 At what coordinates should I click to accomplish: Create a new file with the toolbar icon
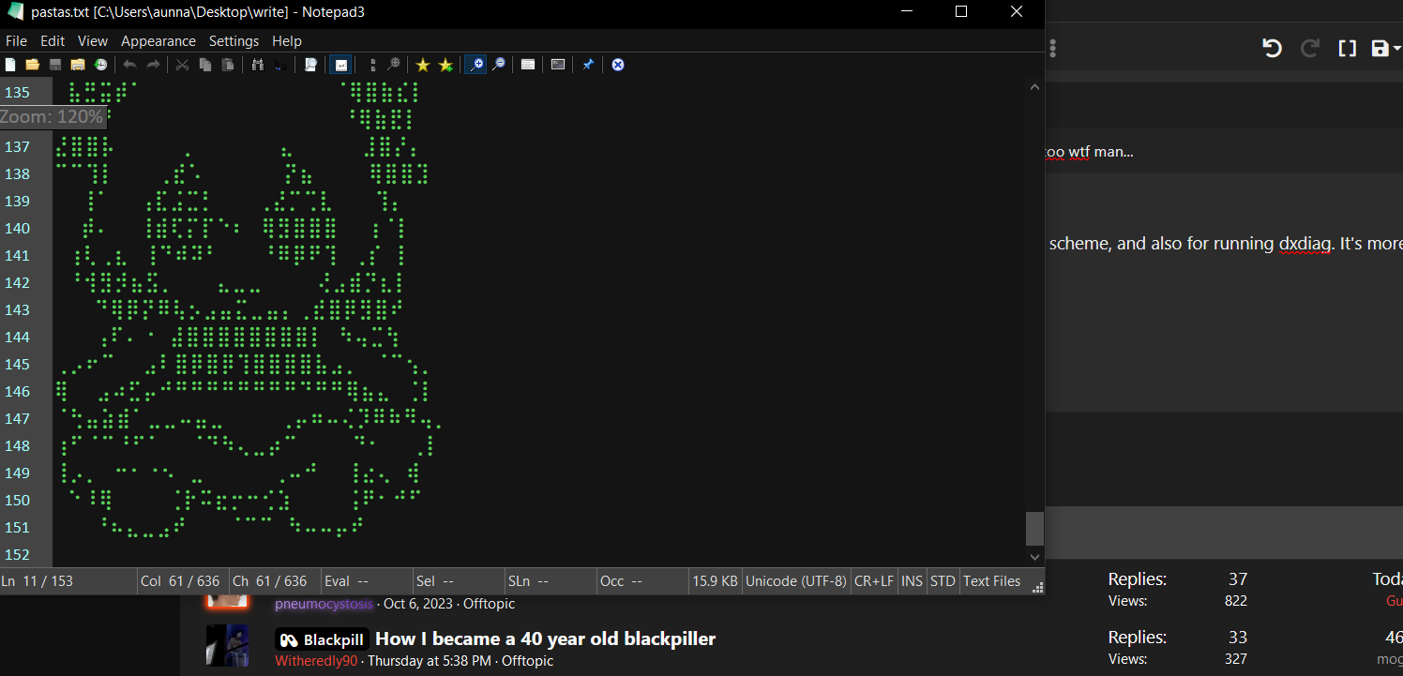pyautogui.click(x=10, y=65)
